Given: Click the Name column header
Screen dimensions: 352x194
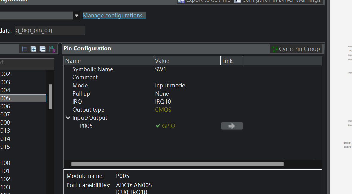Looking at the screenshot, I should point(109,61).
